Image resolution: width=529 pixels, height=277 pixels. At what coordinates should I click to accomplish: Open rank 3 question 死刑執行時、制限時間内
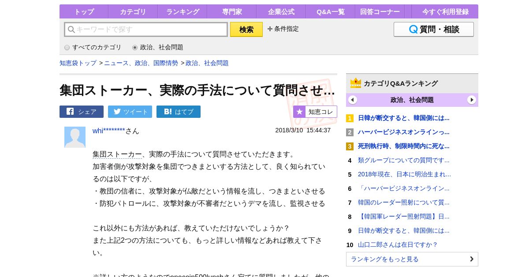tap(404, 146)
